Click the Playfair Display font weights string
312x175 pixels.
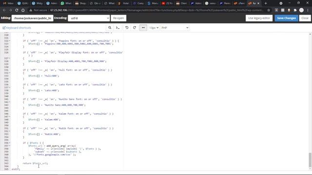click(x=75, y=61)
